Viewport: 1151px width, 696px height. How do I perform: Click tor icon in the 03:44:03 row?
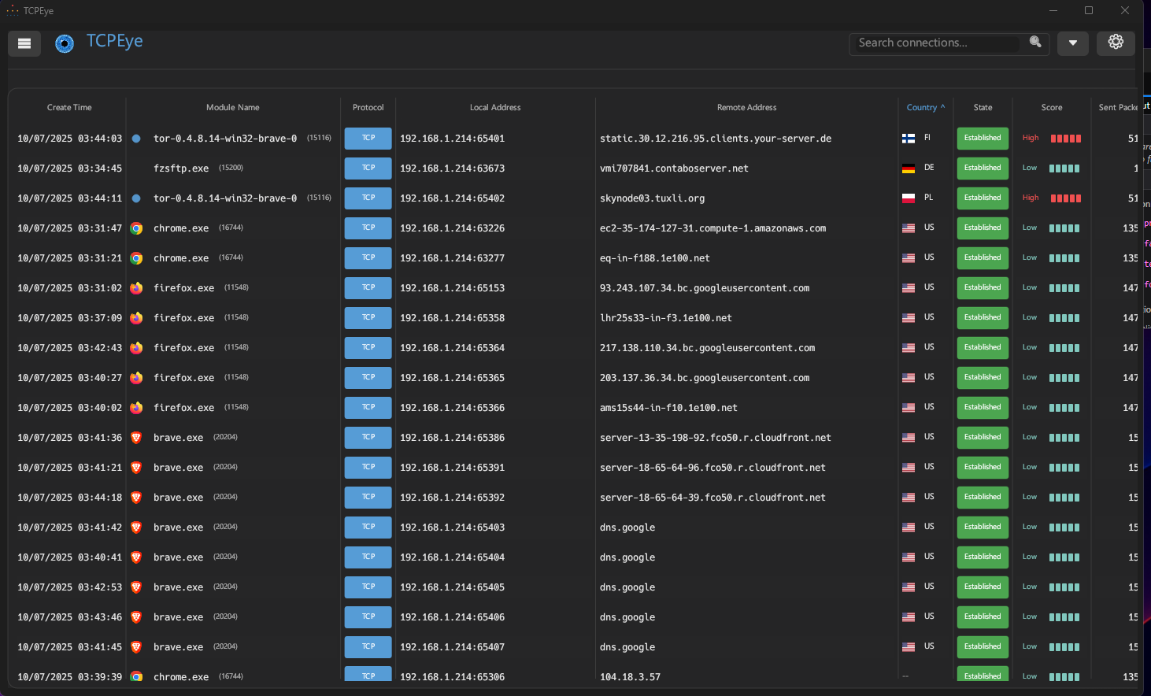pos(136,139)
